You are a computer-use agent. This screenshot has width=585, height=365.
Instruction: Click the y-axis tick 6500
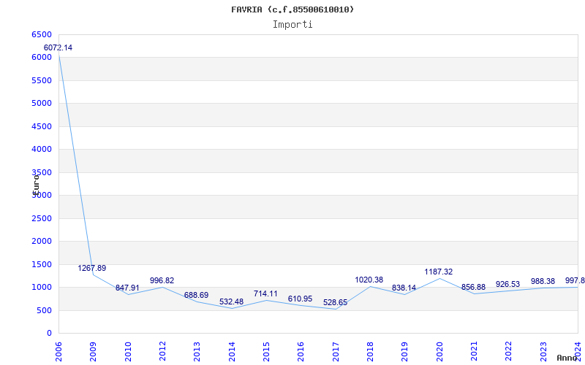(42, 34)
